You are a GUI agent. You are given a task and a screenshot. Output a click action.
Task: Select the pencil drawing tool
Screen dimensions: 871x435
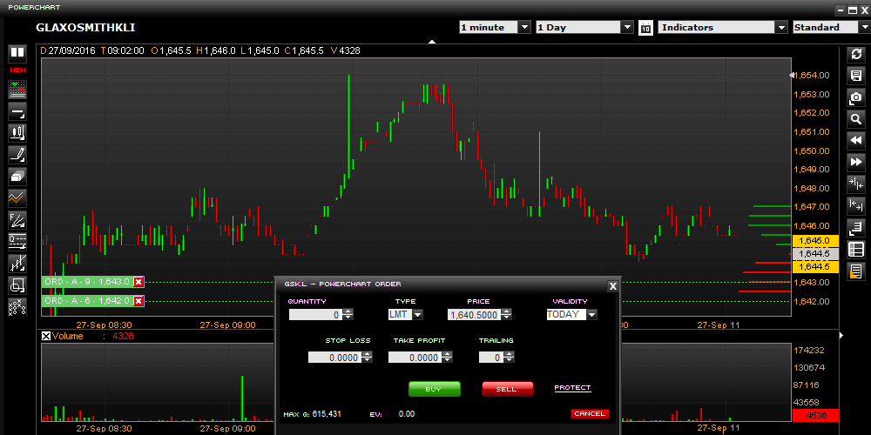17,155
